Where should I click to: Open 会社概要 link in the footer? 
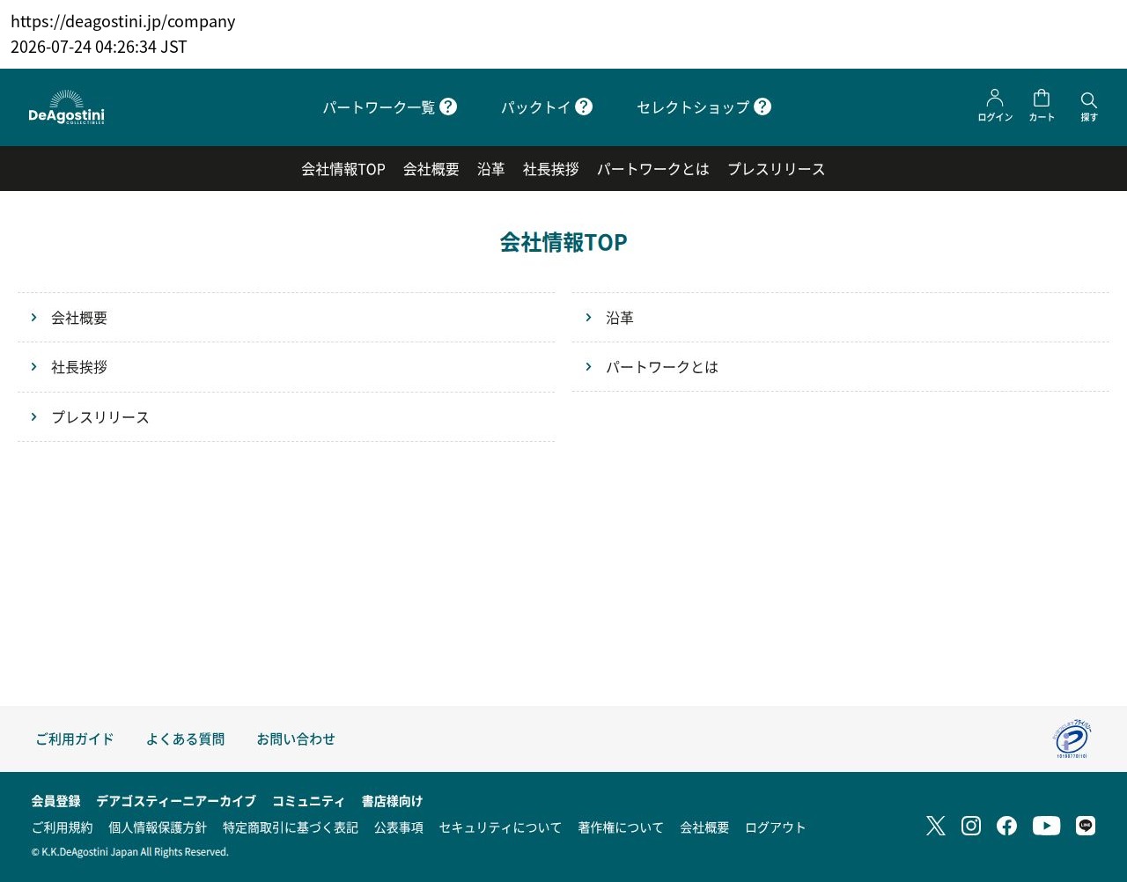tap(704, 827)
